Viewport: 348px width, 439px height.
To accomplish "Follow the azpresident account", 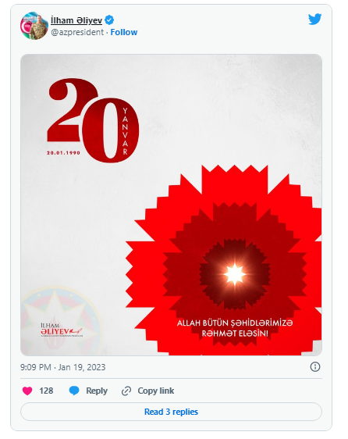I will pos(124,32).
